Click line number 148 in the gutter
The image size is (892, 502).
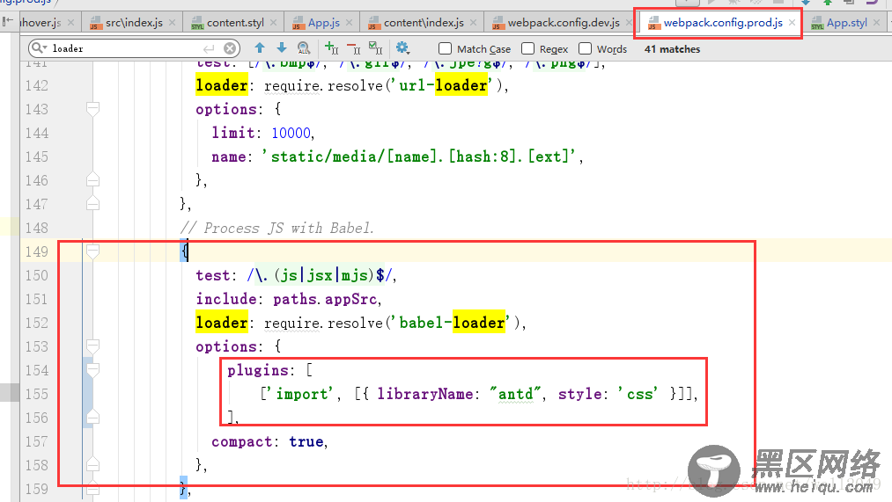tap(36, 228)
